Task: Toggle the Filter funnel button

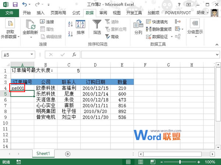Action: 97,27
